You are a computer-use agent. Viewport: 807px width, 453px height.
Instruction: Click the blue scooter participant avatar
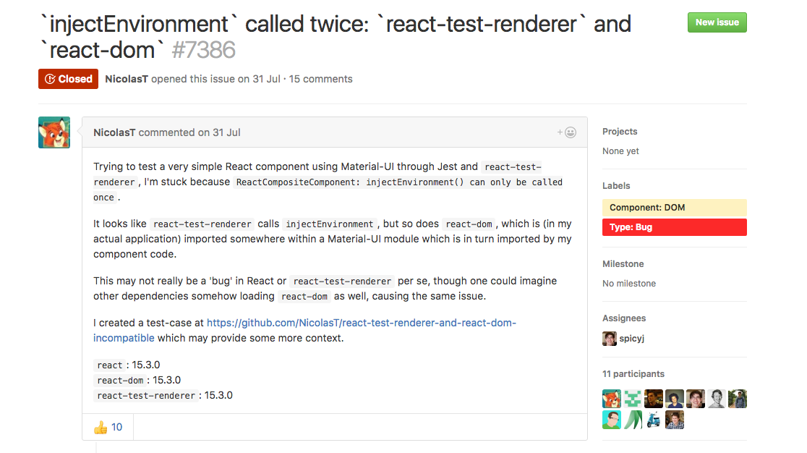point(654,420)
